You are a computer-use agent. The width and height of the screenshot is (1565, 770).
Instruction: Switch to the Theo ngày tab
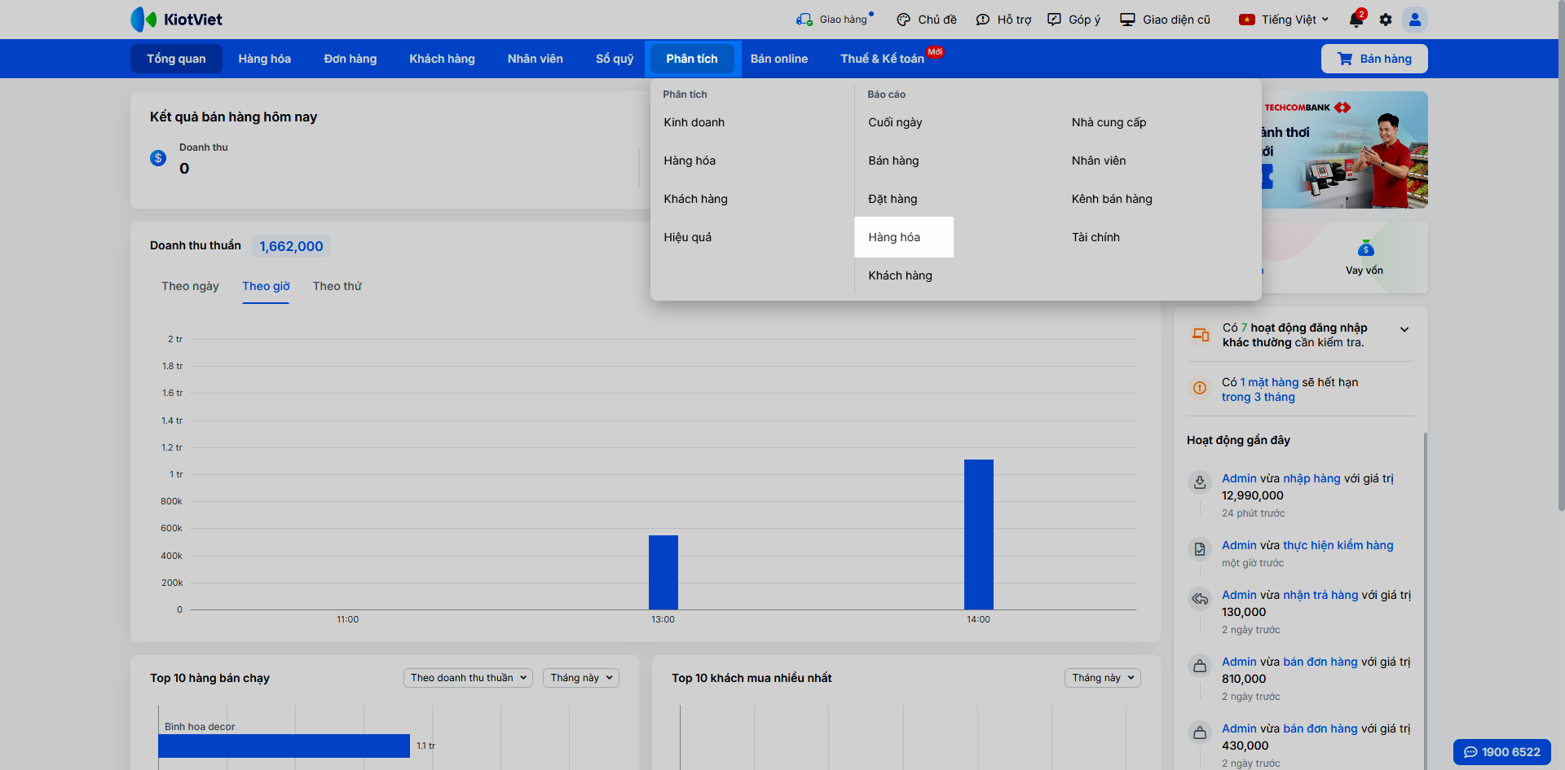pyautogui.click(x=190, y=286)
